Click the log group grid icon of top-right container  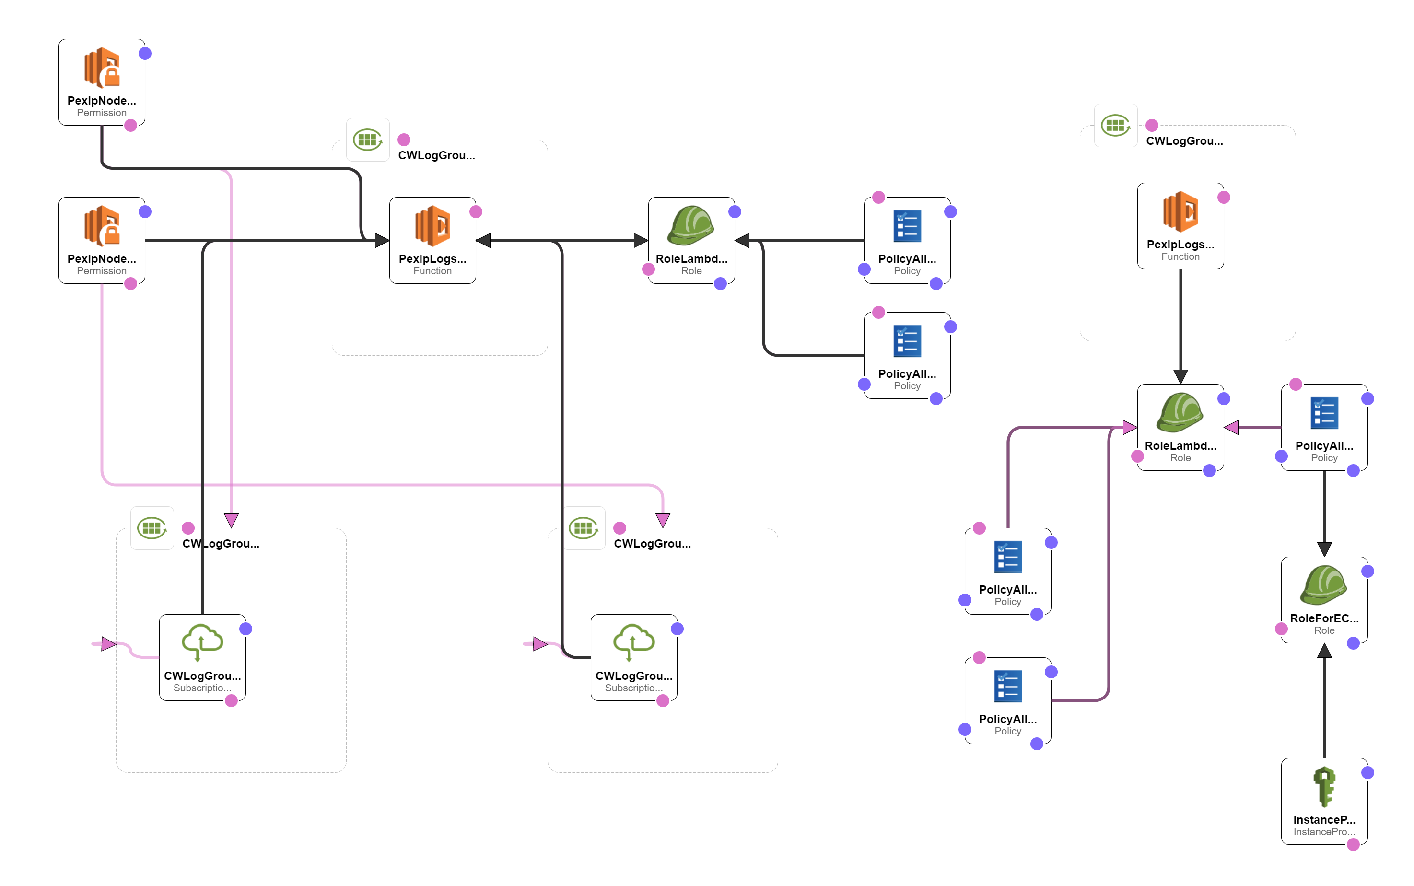tap(1115, 126)
